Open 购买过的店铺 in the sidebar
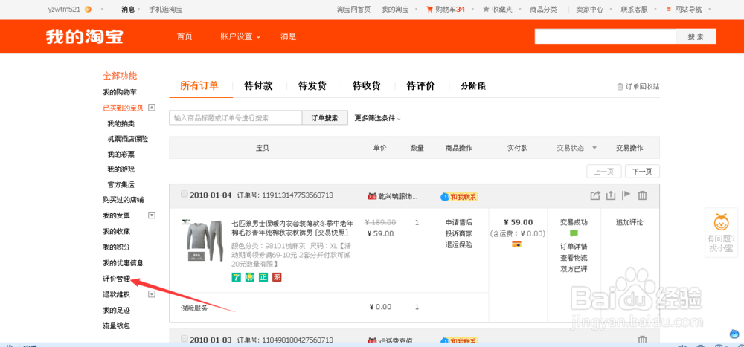This screenshot has height=347, width=744. click(x=124, y=200)
